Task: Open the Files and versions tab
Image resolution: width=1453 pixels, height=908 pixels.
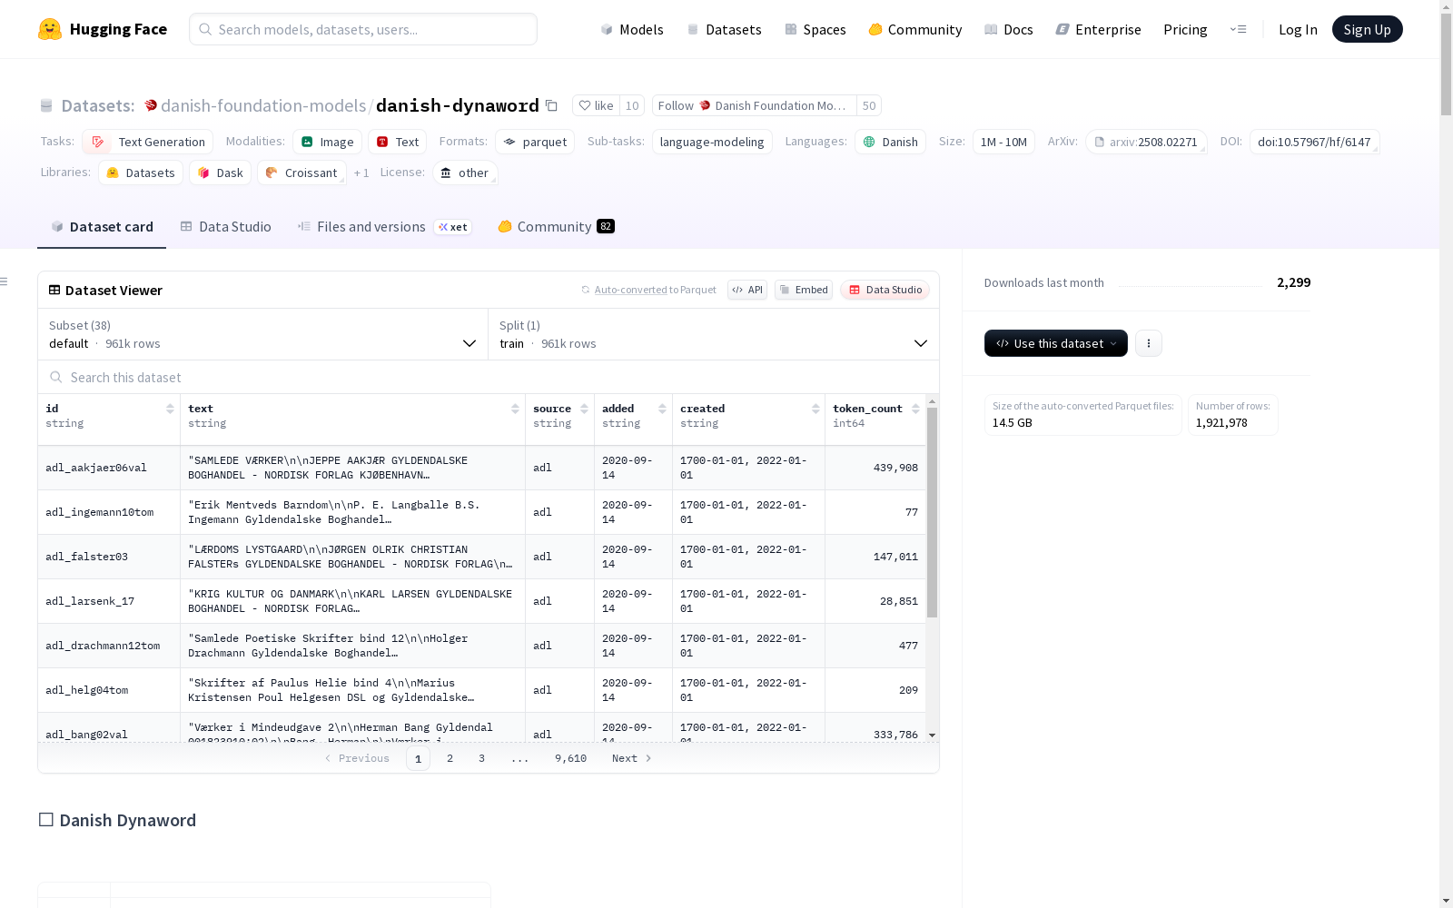Action: coord(384,227)
